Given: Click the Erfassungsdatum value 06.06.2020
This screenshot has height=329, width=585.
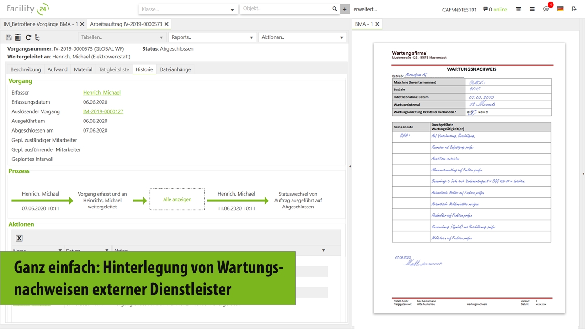Looking at the screenshot, I should [x=95, y=102].
